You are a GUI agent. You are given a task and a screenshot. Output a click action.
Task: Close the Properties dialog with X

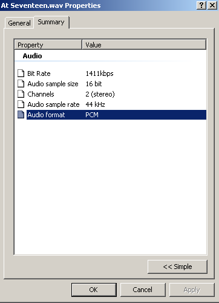[x=212, y=5]
